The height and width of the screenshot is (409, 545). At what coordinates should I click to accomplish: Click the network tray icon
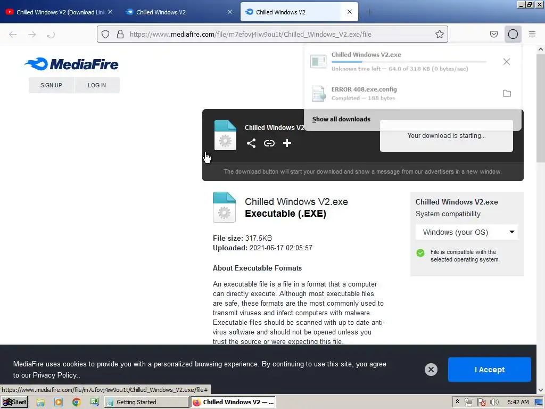[468, 403]
